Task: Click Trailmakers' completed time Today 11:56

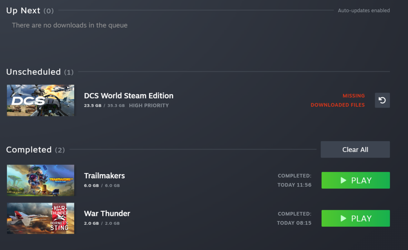Action: 294,185
